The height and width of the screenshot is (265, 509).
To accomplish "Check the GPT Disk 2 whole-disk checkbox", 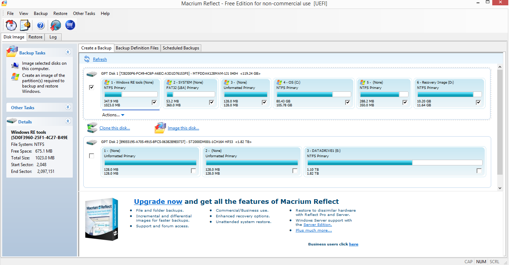I will tap(92, 156).
